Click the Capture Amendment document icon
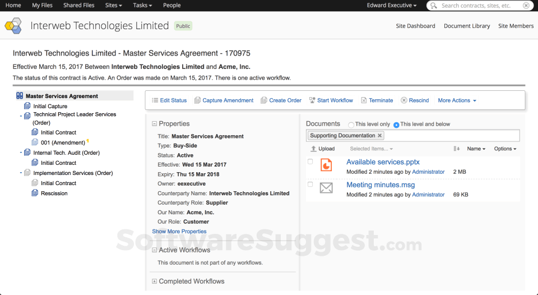This screenshot has width=538, height=295. (197, 100)
